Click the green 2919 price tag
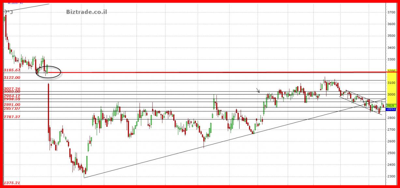400x188 pixels. 390,106
